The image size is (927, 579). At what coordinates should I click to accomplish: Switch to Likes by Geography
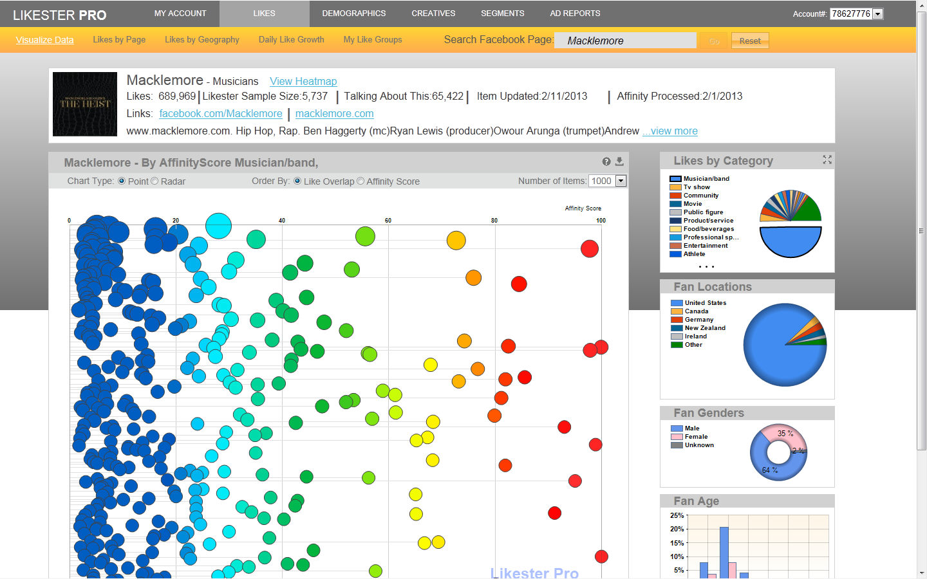click(x=202, y=40)
